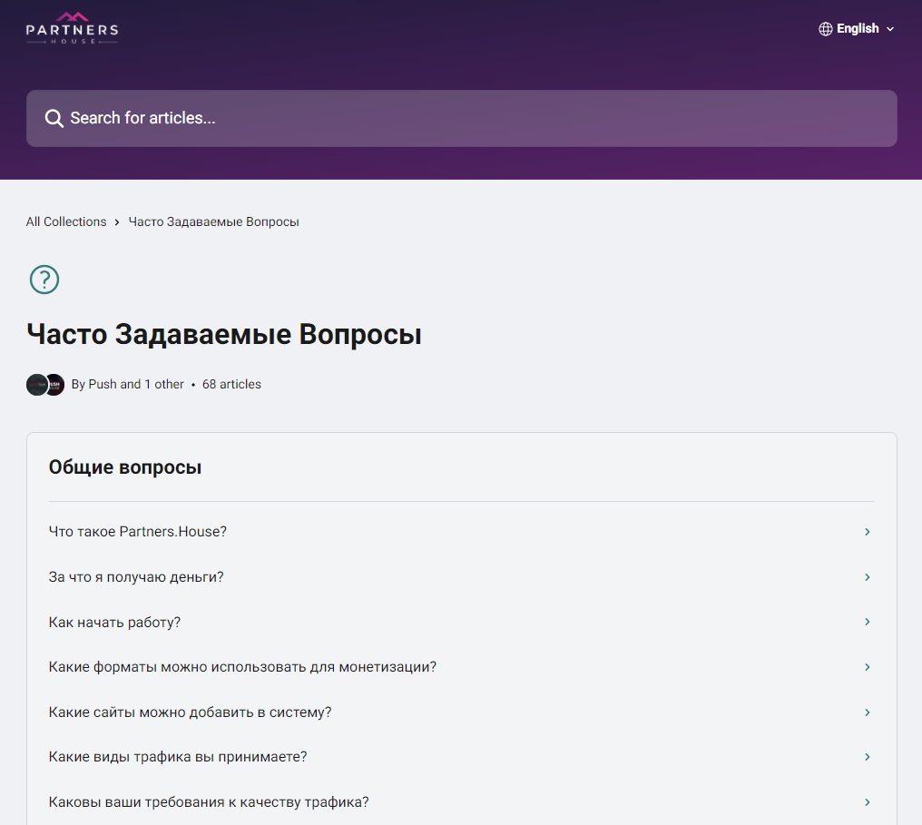
Task: Click the Общие вопросы section heading
Action: tap(125, 467)
